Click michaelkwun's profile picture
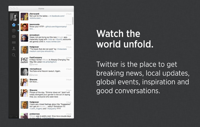Viewport: 200px width, 127px height. [x=24, y=72]
